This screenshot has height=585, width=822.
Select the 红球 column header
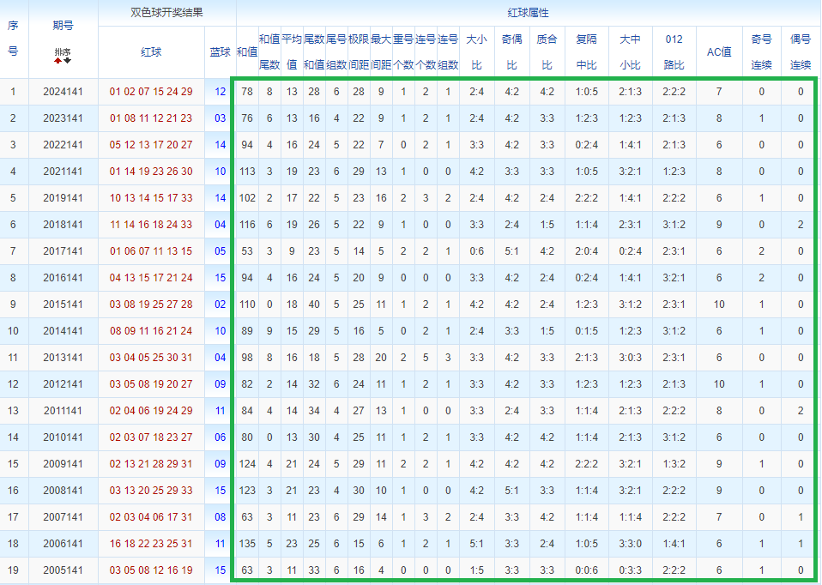tap(151, 51)
